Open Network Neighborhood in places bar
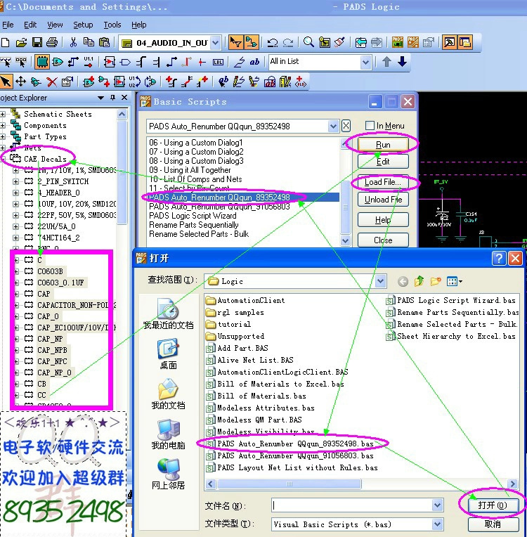Image resolution: width=527 pixels, height=537 pixels. pyautogui.click(x=168, y=474)
